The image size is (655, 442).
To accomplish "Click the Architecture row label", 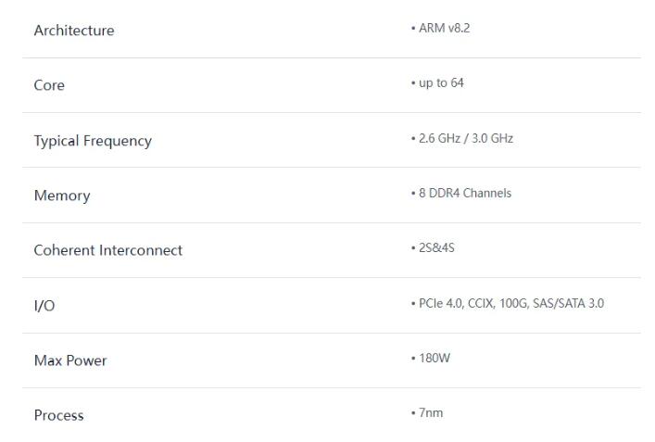I will coord(74,31).
